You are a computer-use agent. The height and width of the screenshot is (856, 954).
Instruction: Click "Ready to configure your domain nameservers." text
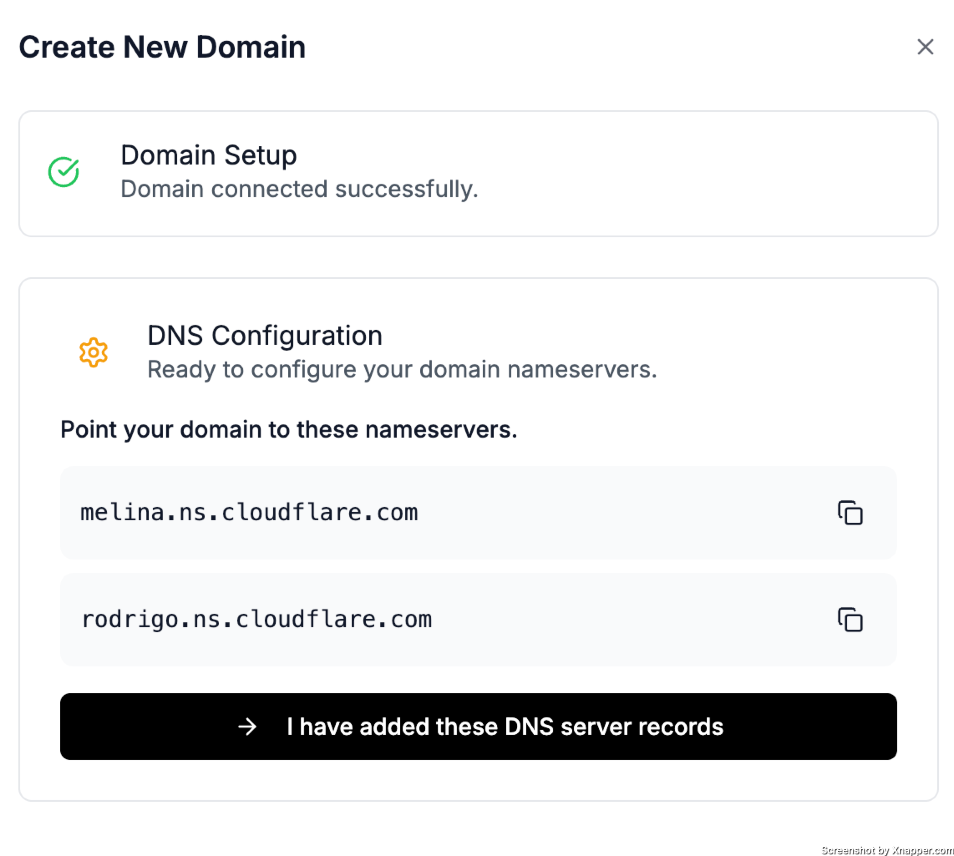pos(402,369)
